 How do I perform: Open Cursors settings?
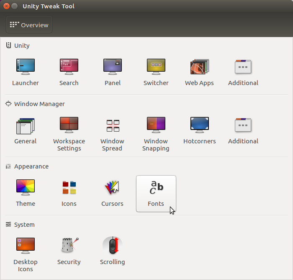click(113, 194)
